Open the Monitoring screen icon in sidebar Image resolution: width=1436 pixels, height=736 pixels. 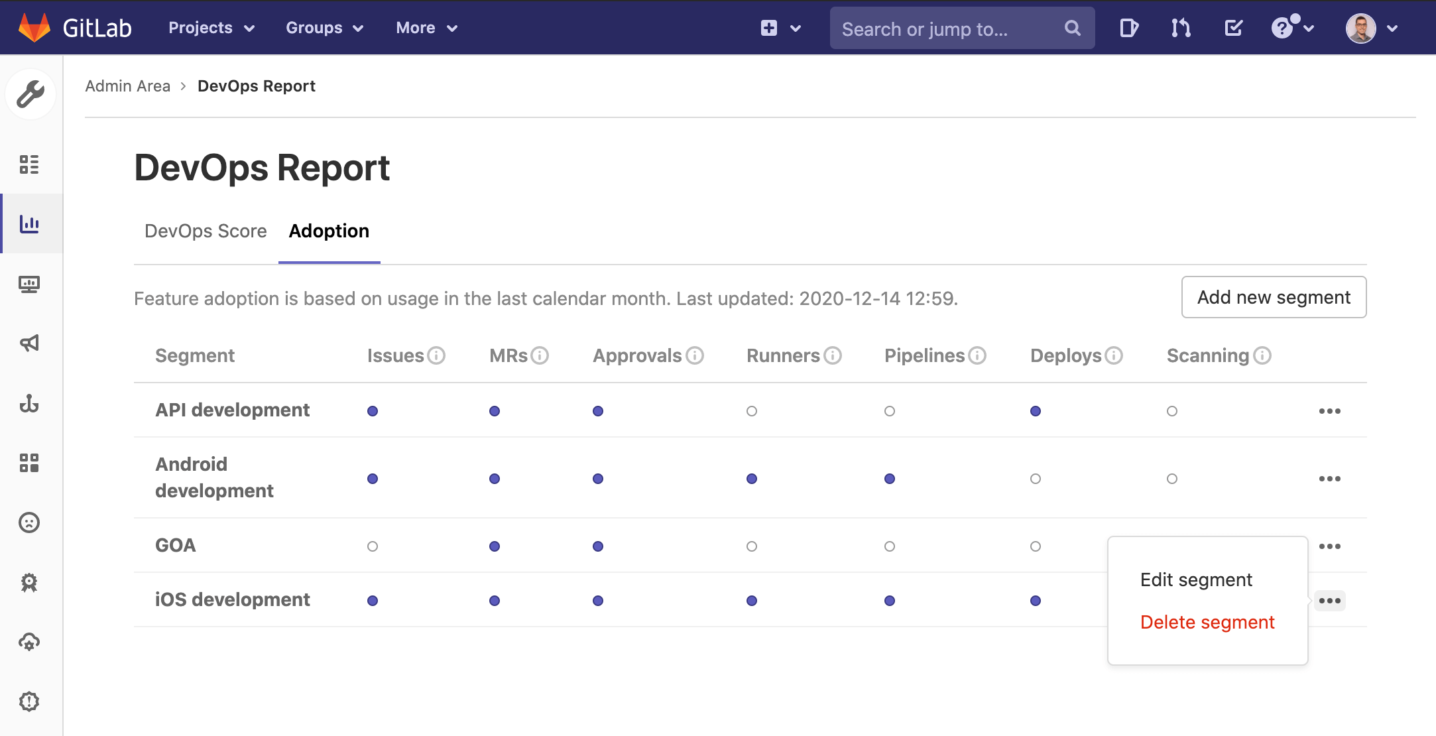(29, 284)
